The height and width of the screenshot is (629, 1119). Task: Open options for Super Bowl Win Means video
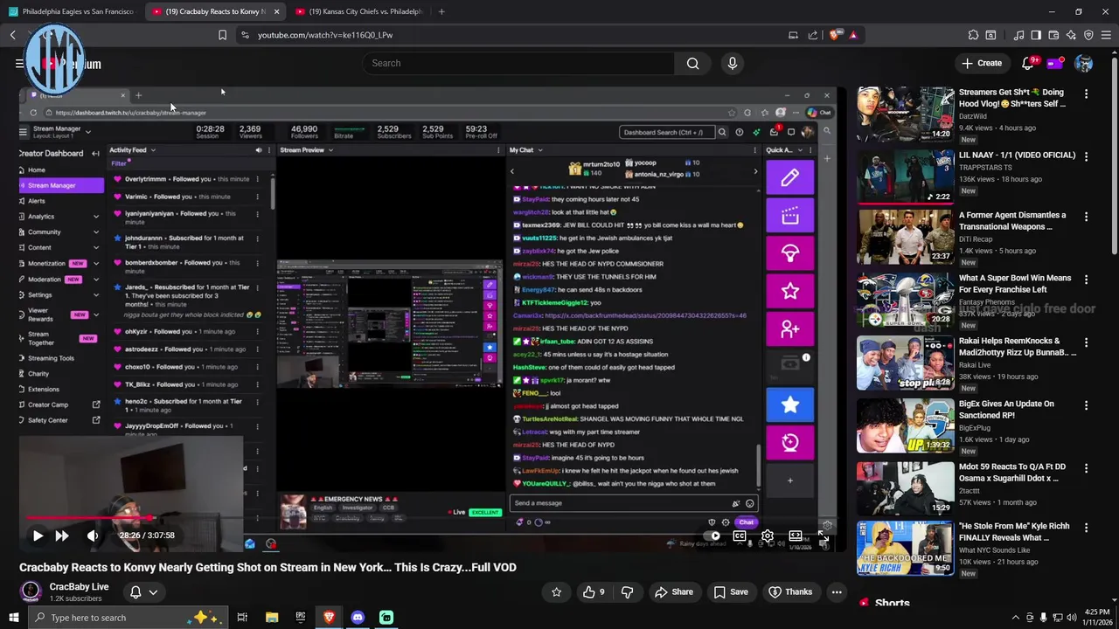point(1087,280)
